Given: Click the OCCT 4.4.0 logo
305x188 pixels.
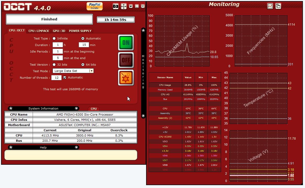Looking at the screenshot, I should [27, 7].
